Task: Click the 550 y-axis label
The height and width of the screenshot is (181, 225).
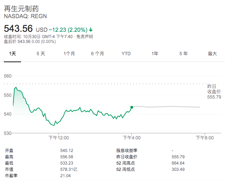Action: click(8, 95)
